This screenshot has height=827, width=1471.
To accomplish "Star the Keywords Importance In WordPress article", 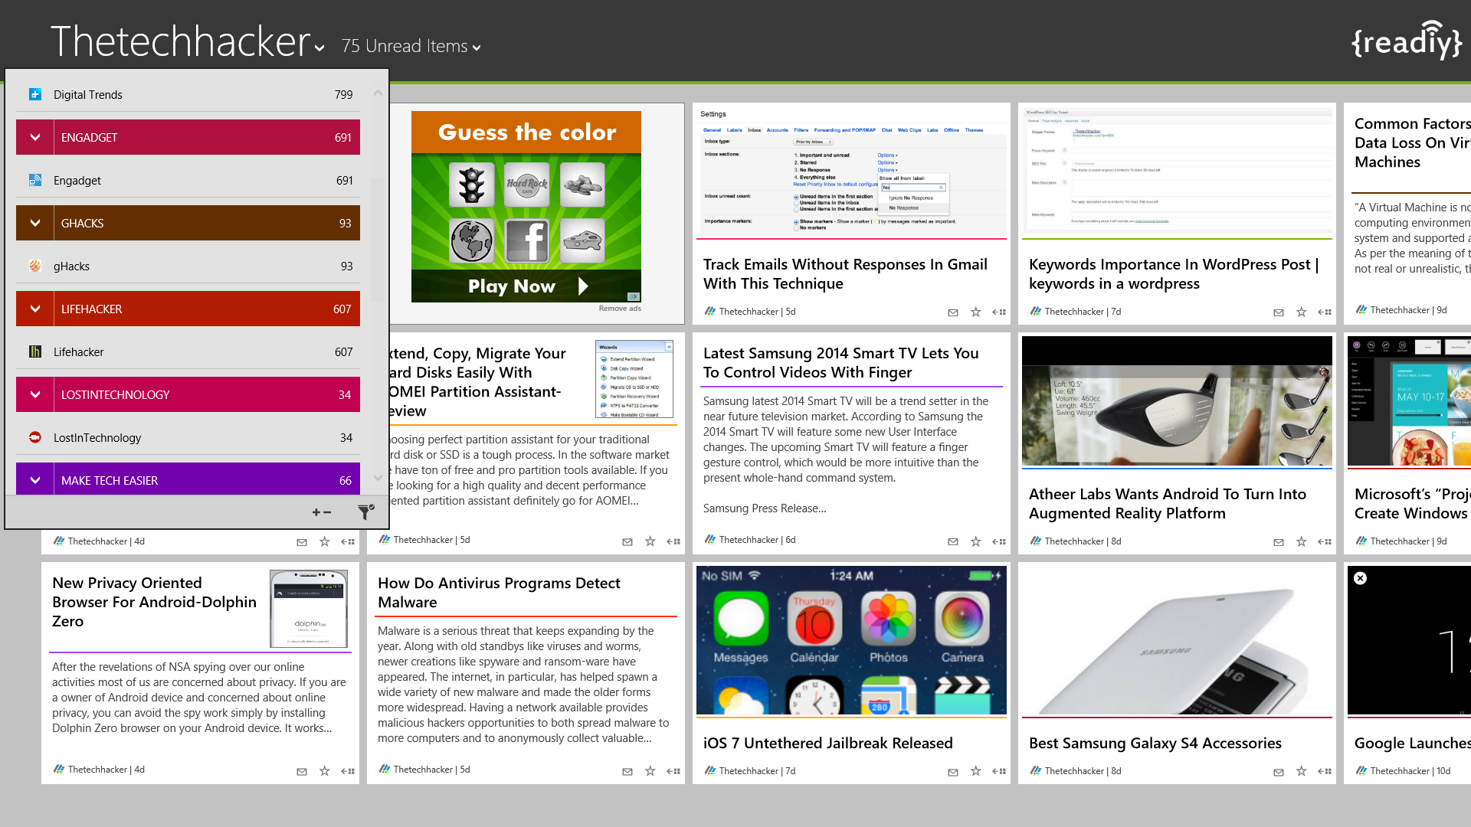I will click(1302, 312).
